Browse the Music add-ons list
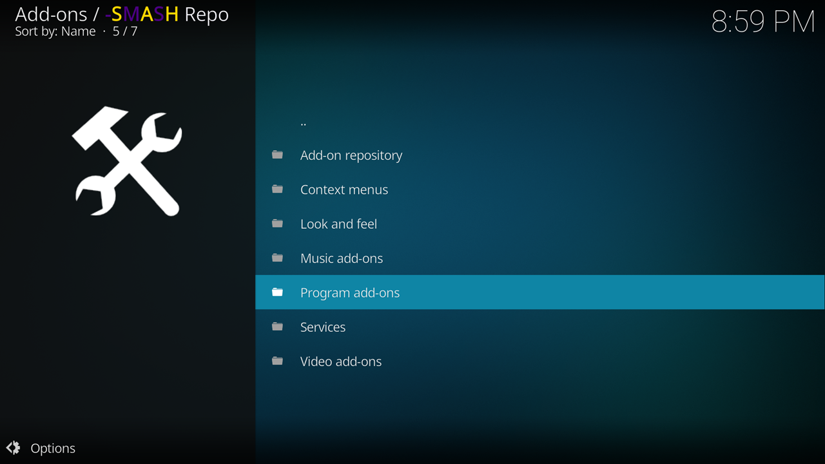 [x=341, y=258]
